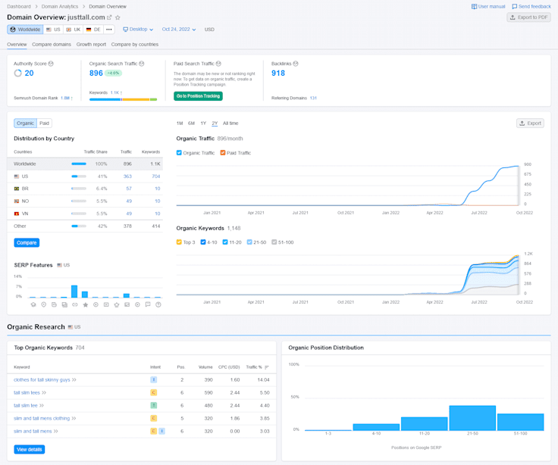The width and height of the screenshot is (558, 465).
Task: Set chart range to 1M
Action: pos(180,123)
